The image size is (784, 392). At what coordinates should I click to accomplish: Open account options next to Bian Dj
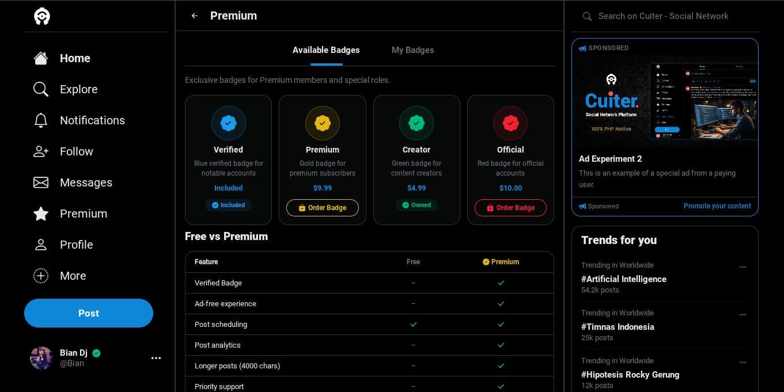156,358
